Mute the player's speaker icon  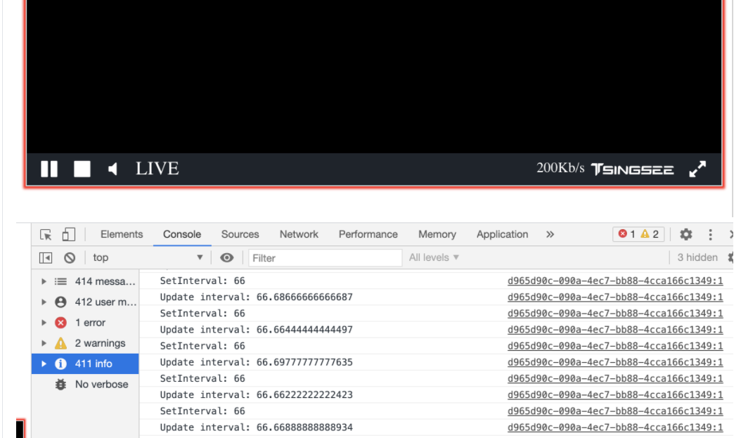(x=112, y=169)
